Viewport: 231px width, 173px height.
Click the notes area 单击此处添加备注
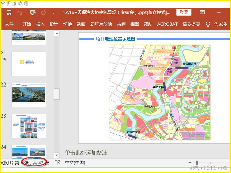(x=86, y=153)
